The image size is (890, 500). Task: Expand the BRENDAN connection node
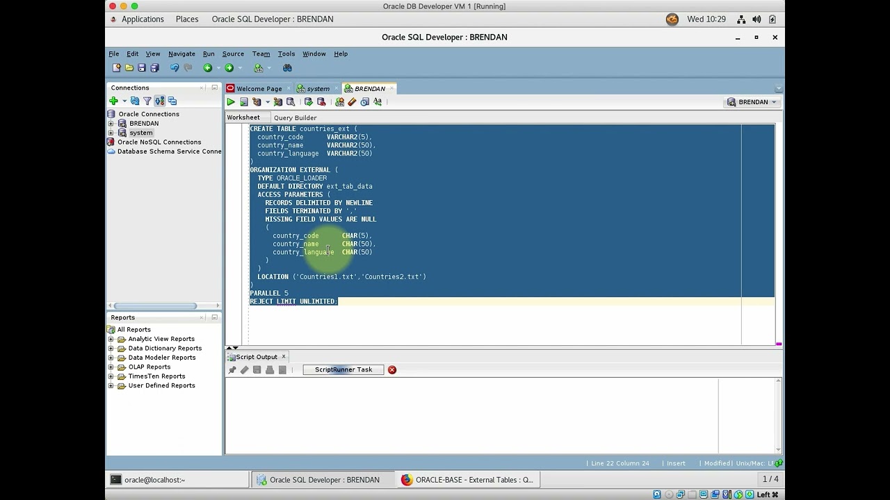111,124
